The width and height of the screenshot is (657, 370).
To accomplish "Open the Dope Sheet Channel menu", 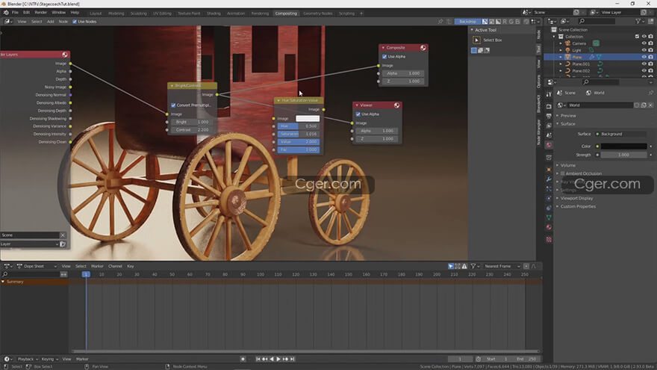I will point(115,266).
